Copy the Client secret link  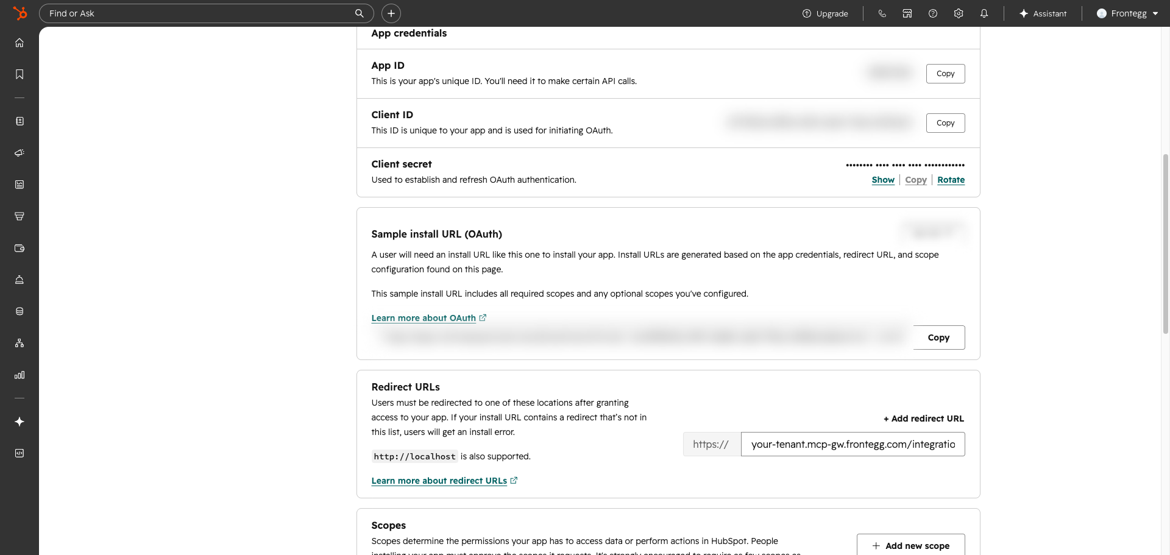coord(916,180)
